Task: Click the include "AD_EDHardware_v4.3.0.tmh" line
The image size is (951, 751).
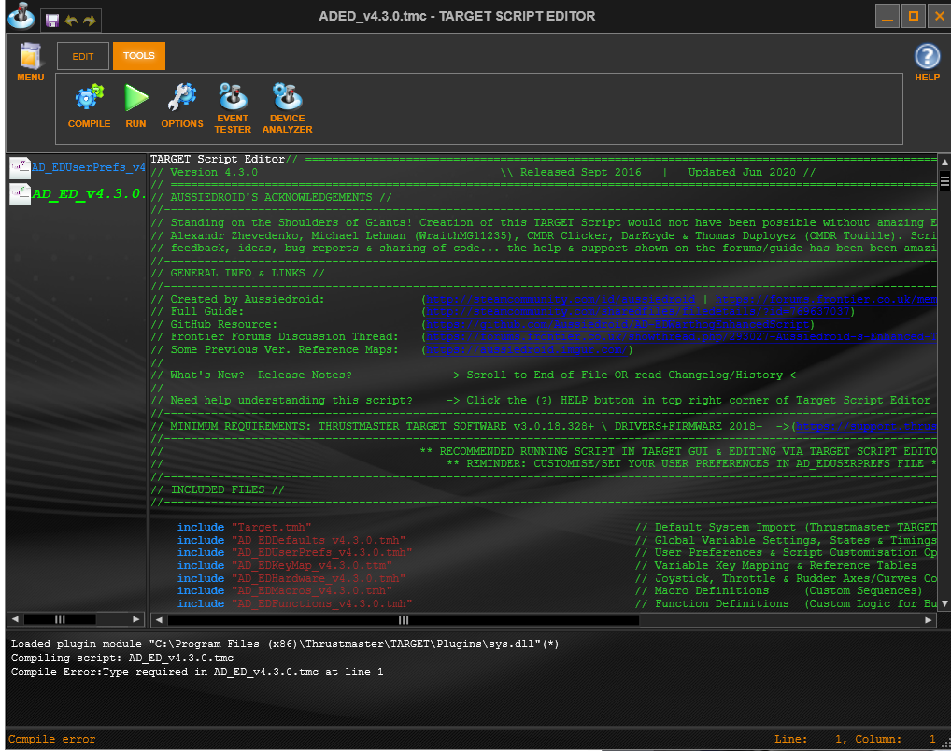Action: coord(291,579)
